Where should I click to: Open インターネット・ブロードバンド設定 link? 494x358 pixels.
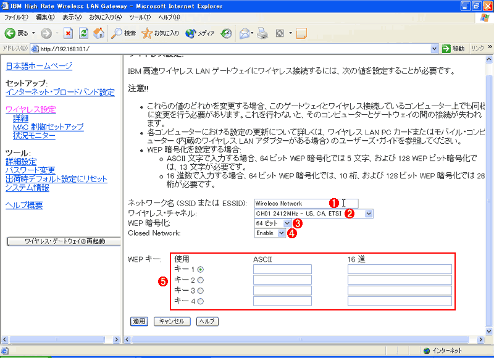pyautogui.click(x=60, y=92)
